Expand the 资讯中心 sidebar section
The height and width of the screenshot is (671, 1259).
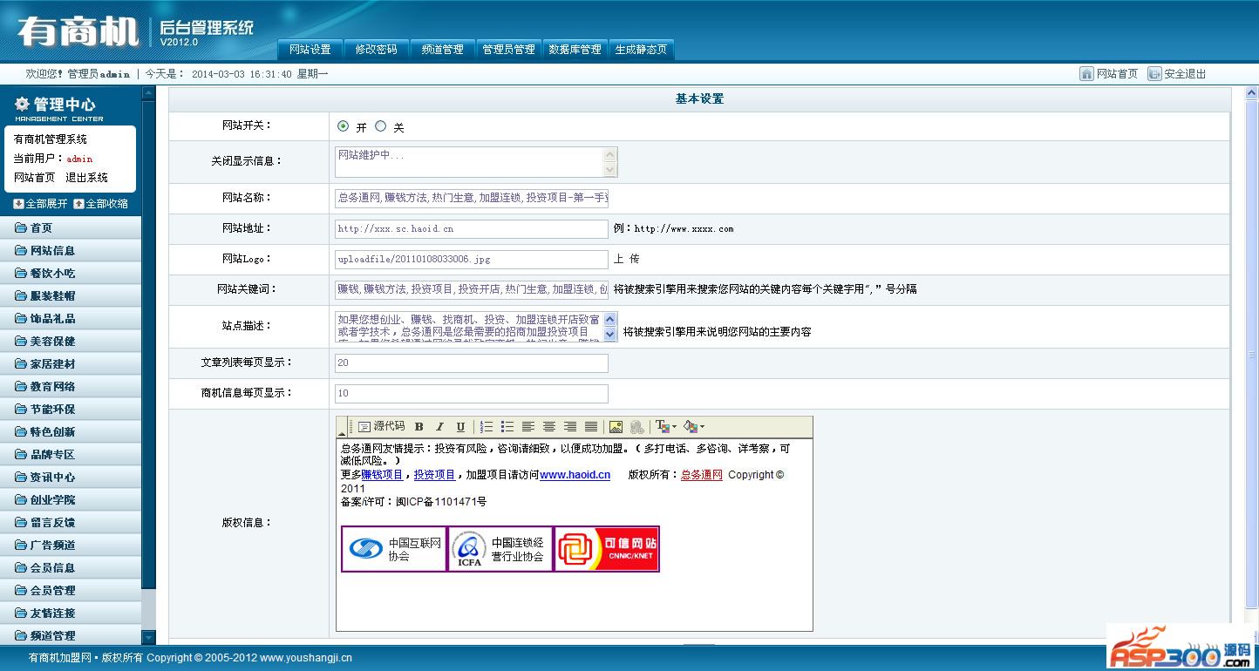click(71, 478)
